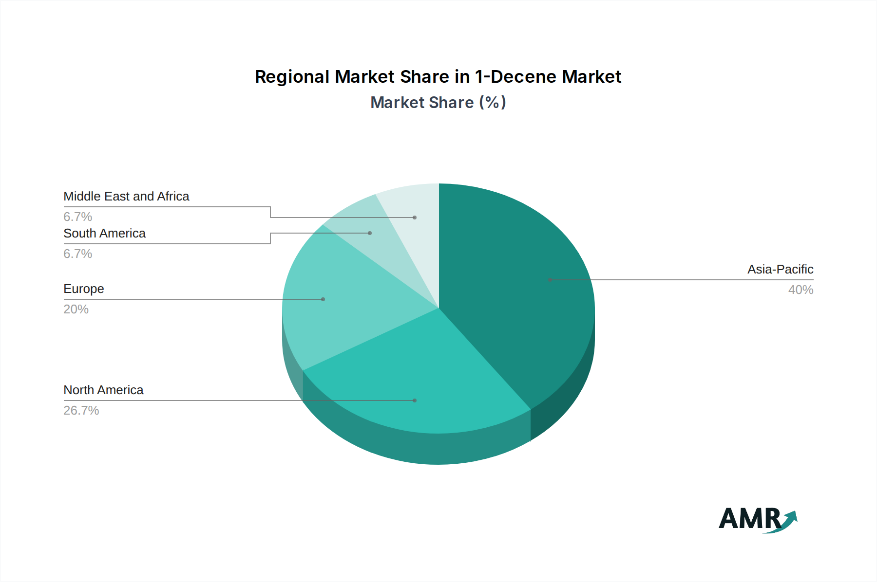Image resolution: width=877 pixels, height=582 pixels.
Task: Click the Market Share (%) subtitle
Action: [438, 102]
